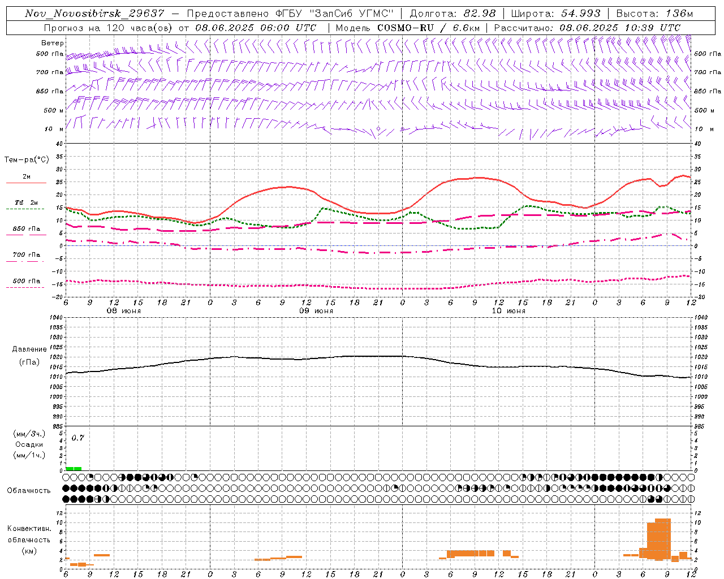
Task: Click the Облачность row label
Action: pos(29,490)
